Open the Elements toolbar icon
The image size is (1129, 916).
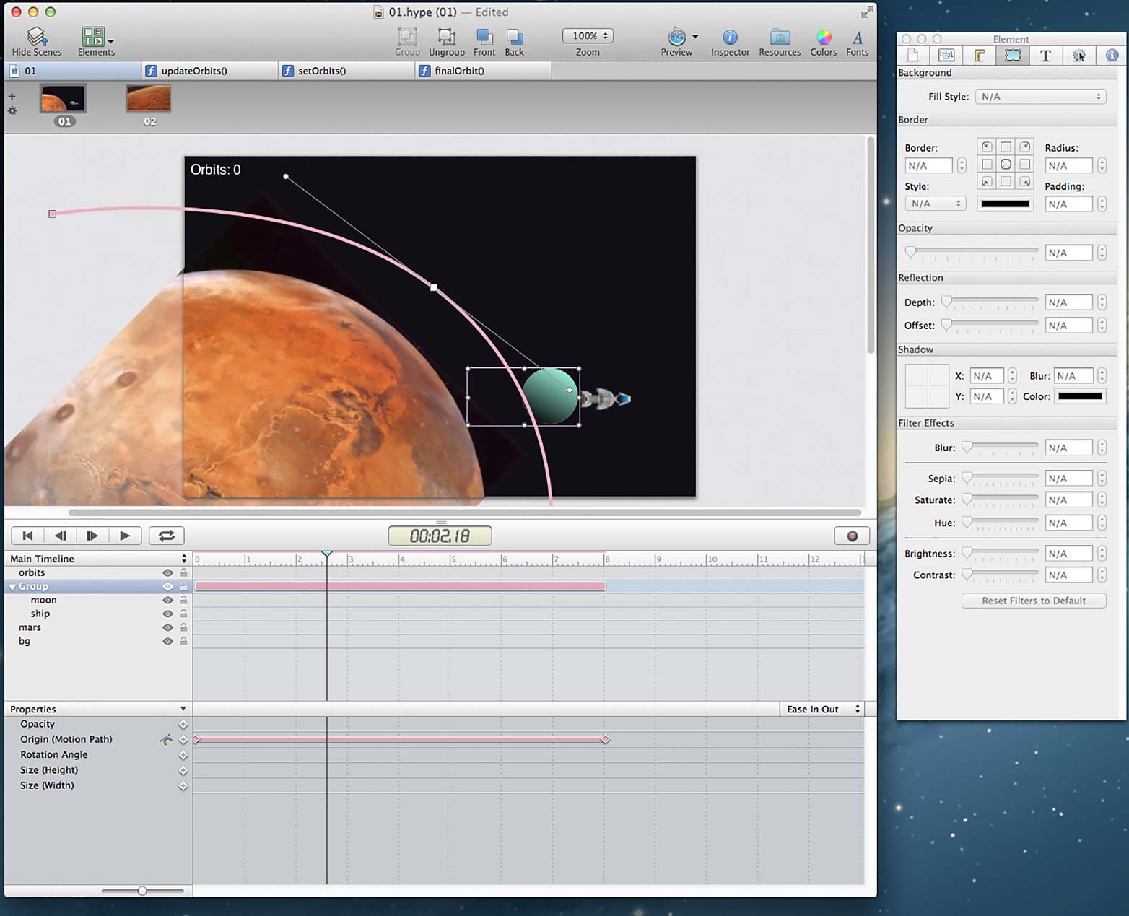click(x=94, y=36)
